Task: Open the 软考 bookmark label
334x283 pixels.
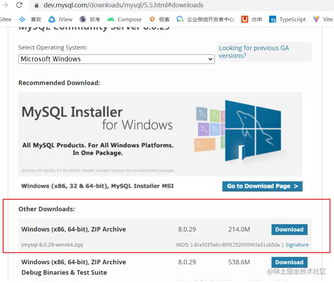Action: 95,20
